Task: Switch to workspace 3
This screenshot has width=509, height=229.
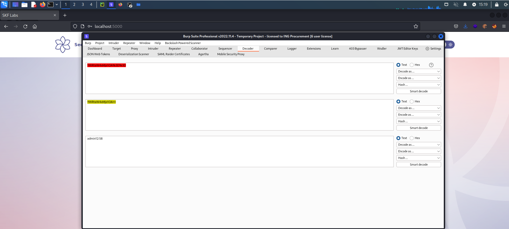Action: (83, 5)
